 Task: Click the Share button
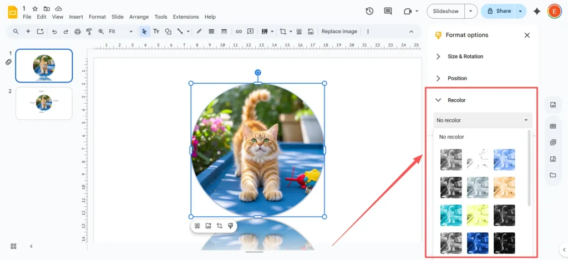click(x=499, y=11)
